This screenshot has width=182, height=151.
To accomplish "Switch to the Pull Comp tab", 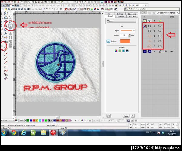I will 133,16.
